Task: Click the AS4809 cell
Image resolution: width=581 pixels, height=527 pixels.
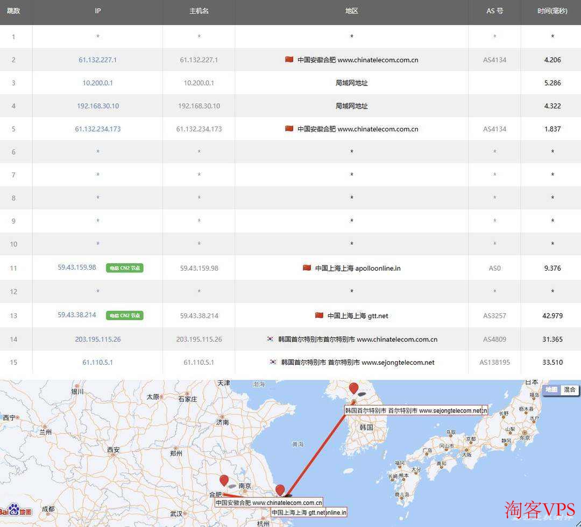Action: pyautogui.click(x=495, y=339)
